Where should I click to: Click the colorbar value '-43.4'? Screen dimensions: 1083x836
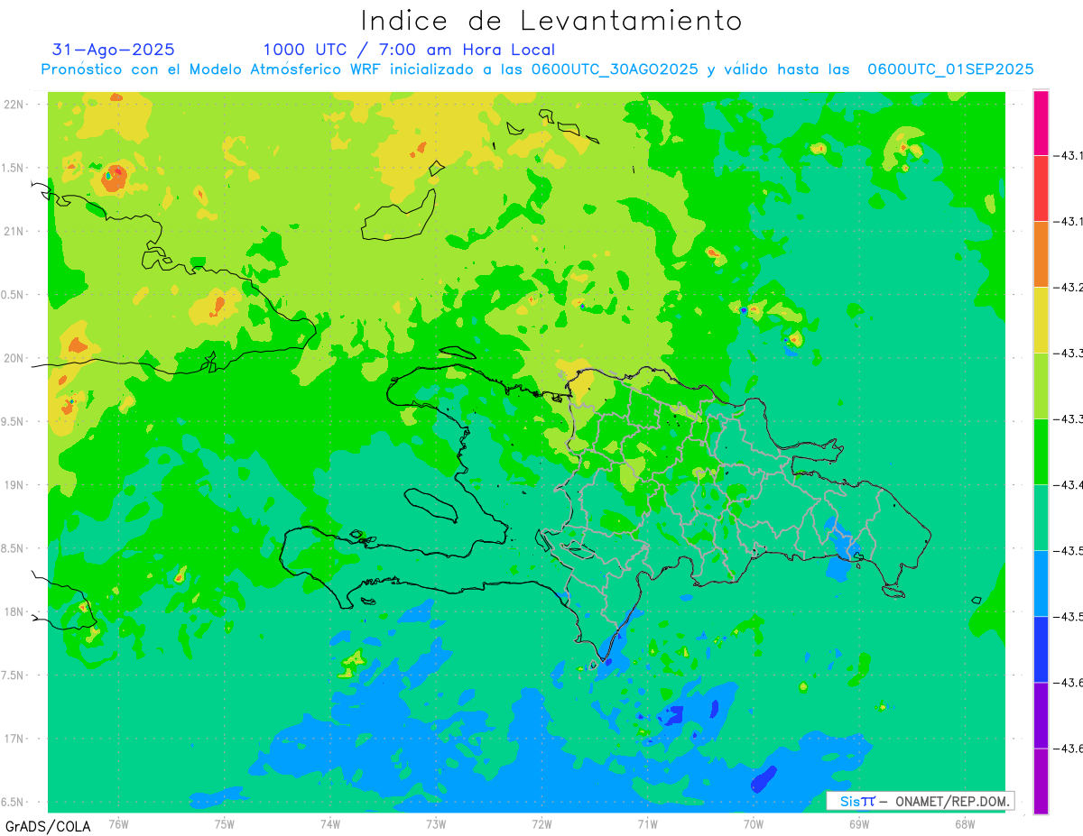(x=1069, y=485)
